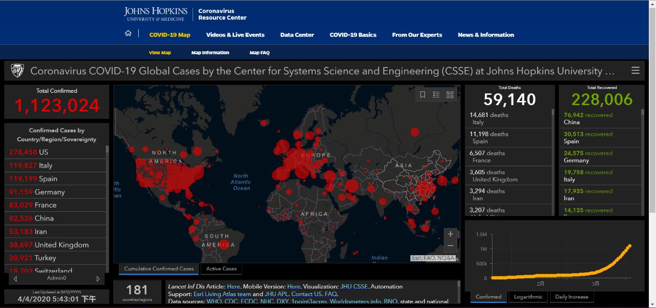Image resolution: width=656 pixels, height=308 pixels.
Task: Click the Johns Hopkins University logo
Action: (x=154, y=14)
